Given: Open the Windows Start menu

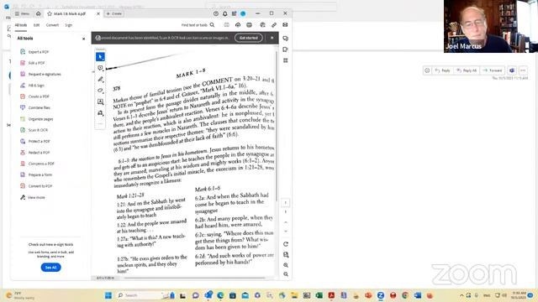Looking at the screenshot, I should [x=108, y=295].
